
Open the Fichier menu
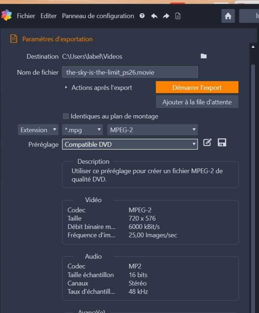26,16
